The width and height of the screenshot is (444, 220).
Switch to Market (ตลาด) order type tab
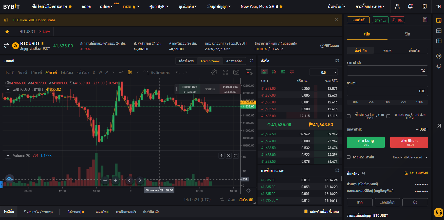pyautogui.click(x=387, y=50)
